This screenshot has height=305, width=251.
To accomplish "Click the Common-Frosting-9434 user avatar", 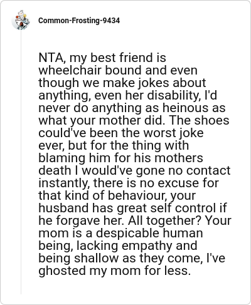I will (x=21, y=20).
